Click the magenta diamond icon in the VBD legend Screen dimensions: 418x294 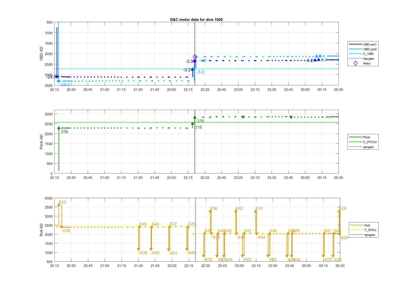pyautogui.click(x=355, y=63)
